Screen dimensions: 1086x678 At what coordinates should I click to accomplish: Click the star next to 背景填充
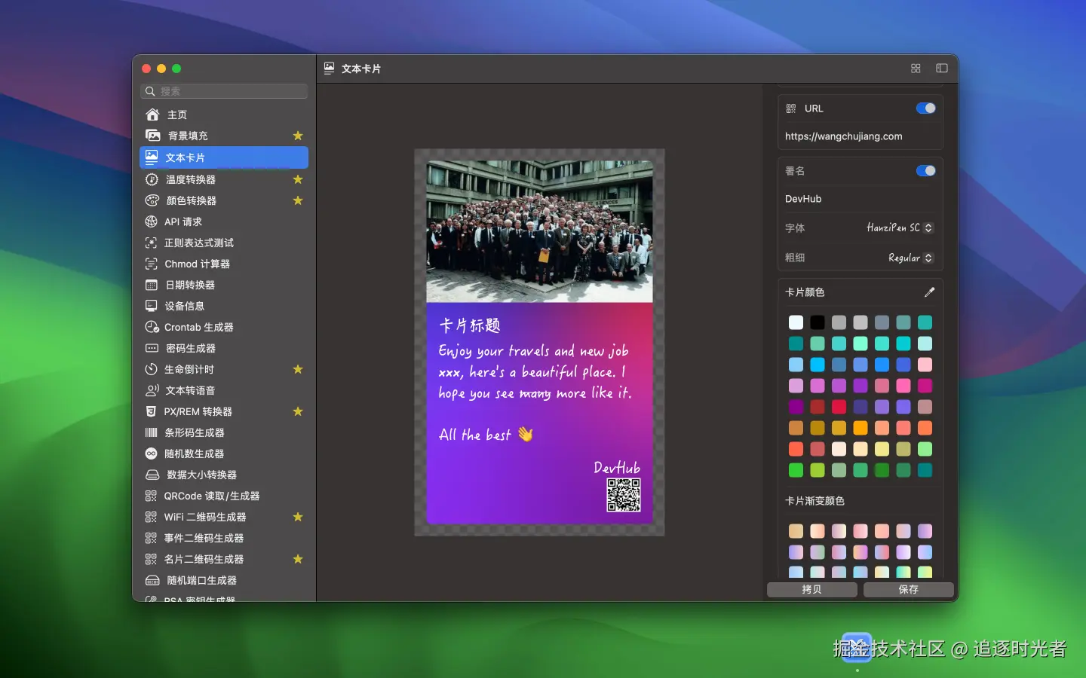coord(298,136)
